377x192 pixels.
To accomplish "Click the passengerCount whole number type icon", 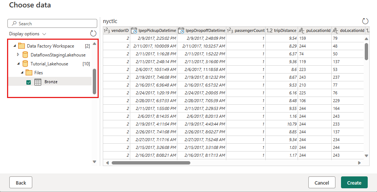I will [230, 30].
